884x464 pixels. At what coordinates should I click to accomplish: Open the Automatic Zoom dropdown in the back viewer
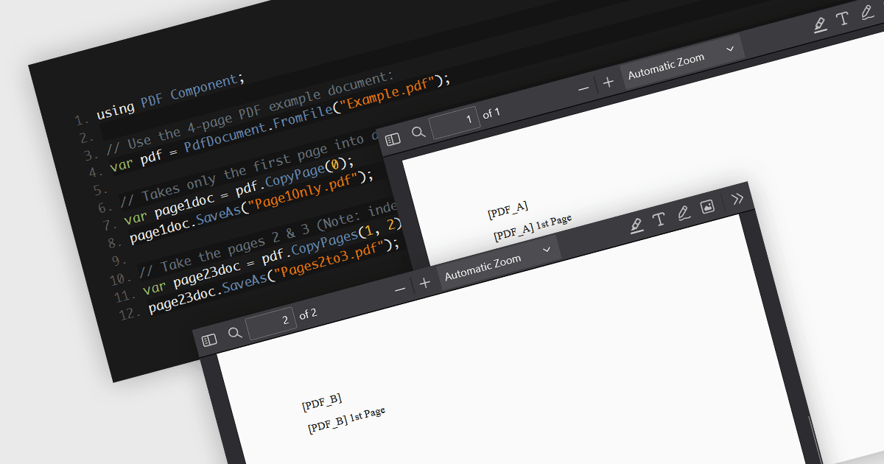click(681, 61)
